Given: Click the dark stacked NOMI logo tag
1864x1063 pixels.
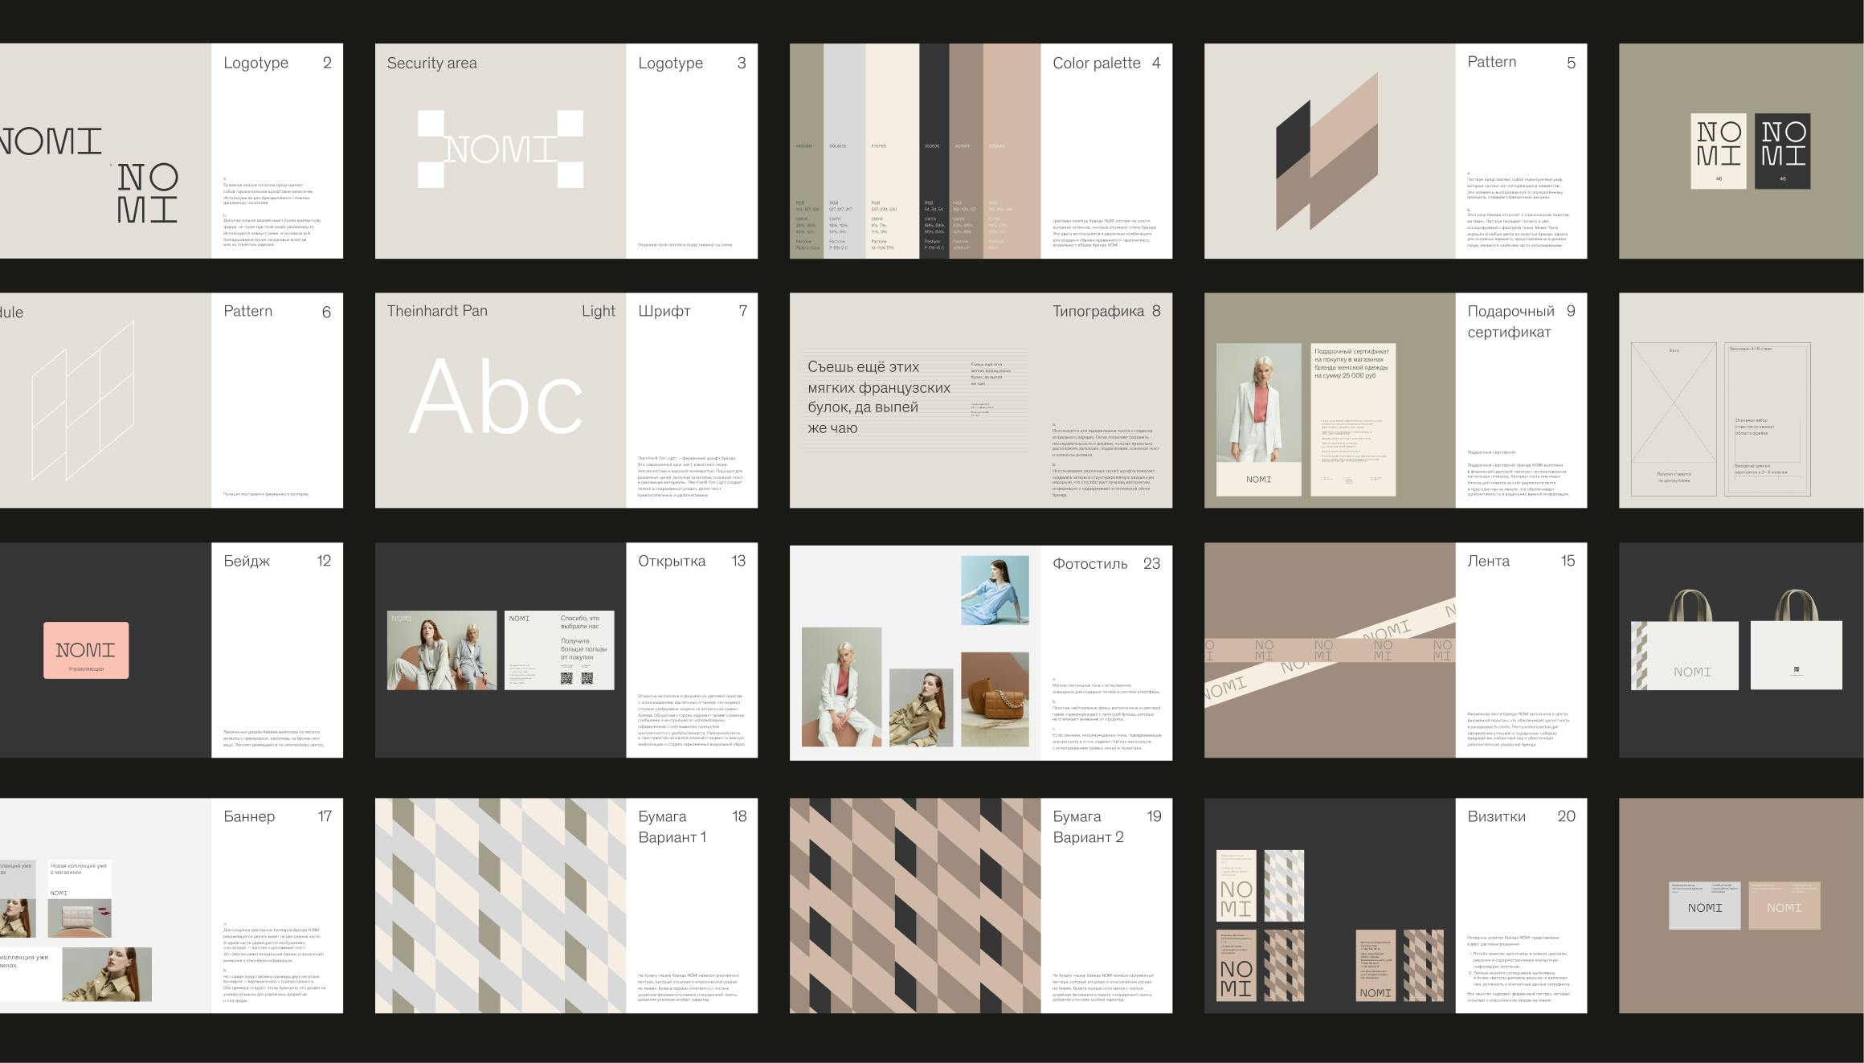Looking at the screenshot, I should 1782,151.
